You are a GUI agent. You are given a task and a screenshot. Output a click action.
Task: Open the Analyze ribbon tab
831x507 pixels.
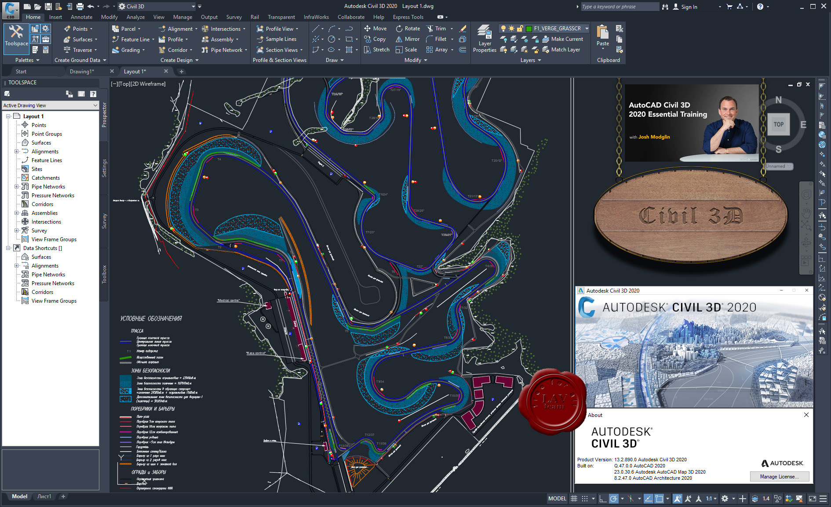tap(135, 17)
